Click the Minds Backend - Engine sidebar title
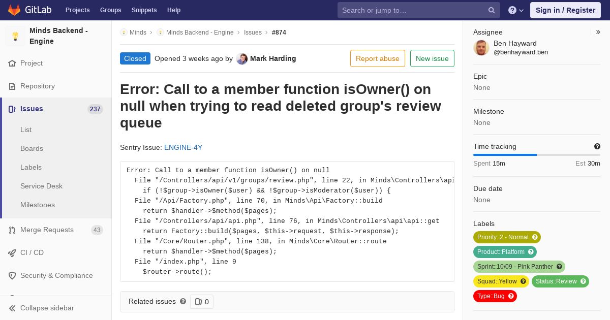The height and width of the screenshot is (320, 610). [58, 36]
